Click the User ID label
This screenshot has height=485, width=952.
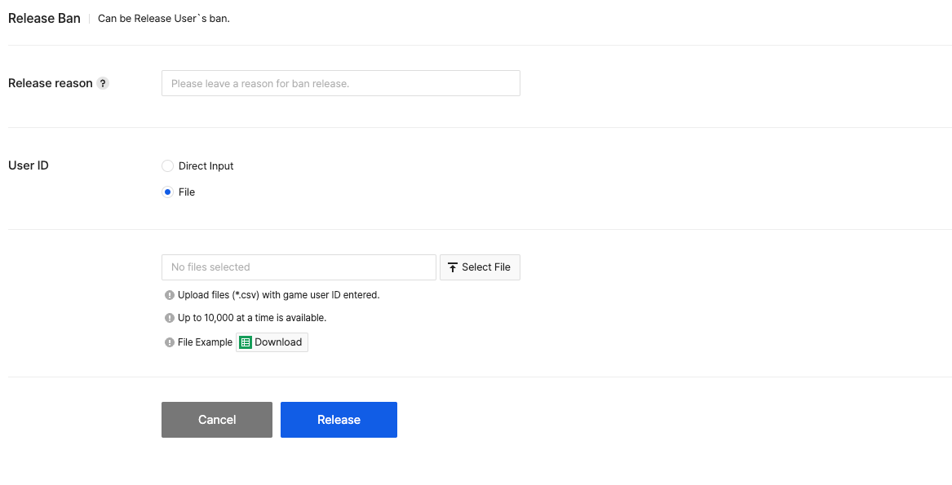point(29,165)
